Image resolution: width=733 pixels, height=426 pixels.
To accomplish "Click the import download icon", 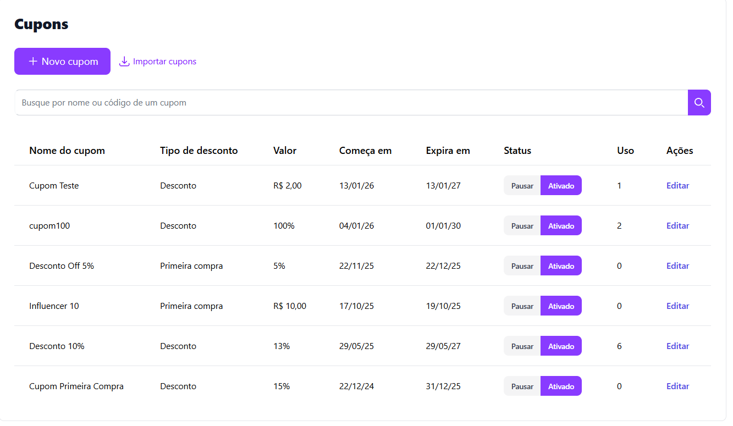I will (x=124, y=62).
